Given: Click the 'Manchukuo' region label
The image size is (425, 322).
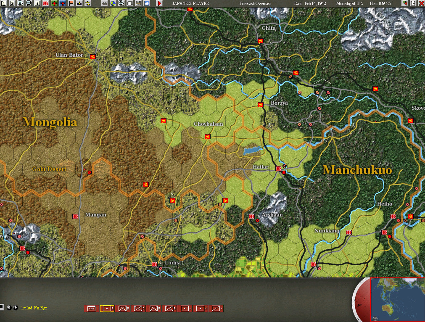Looking at the screenshot, I should tap(357, 170).
